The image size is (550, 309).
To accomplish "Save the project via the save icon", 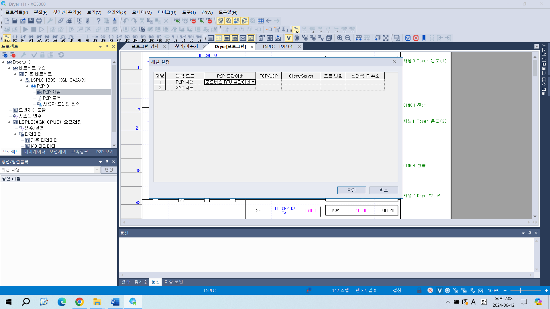I will (x=31, y=21).
